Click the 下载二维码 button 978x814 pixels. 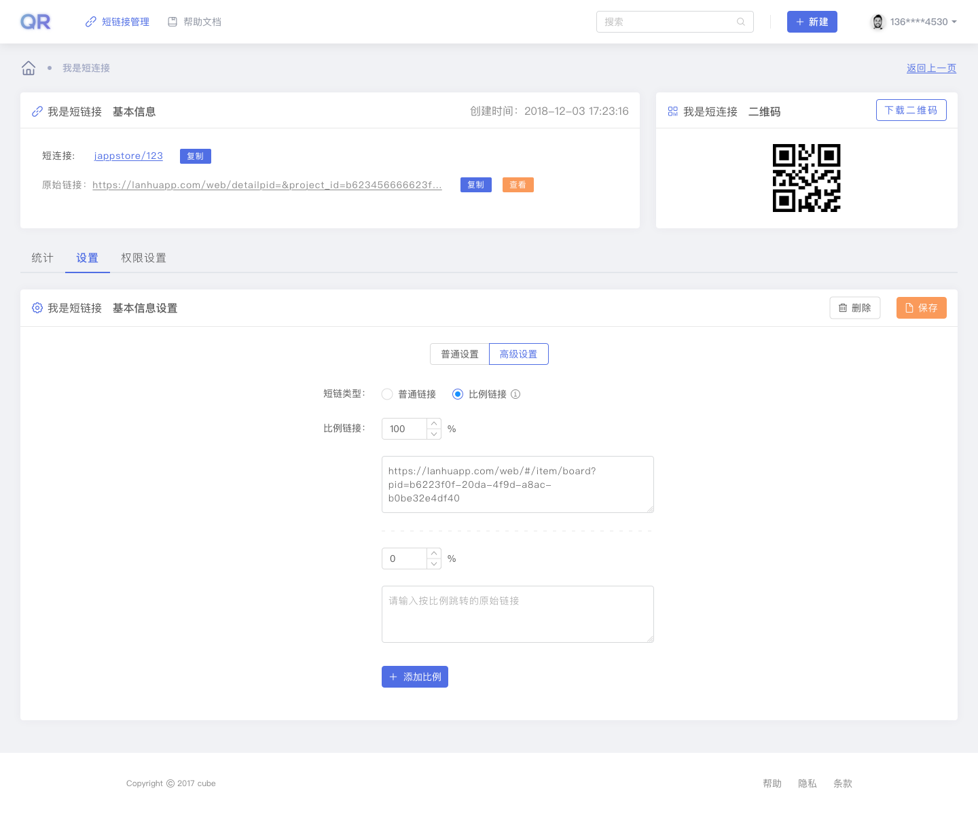pyautogui.click(x=911, y=110)
